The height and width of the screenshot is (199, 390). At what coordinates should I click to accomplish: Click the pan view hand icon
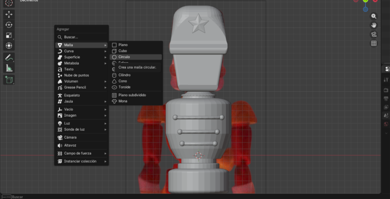coord(374,25)
